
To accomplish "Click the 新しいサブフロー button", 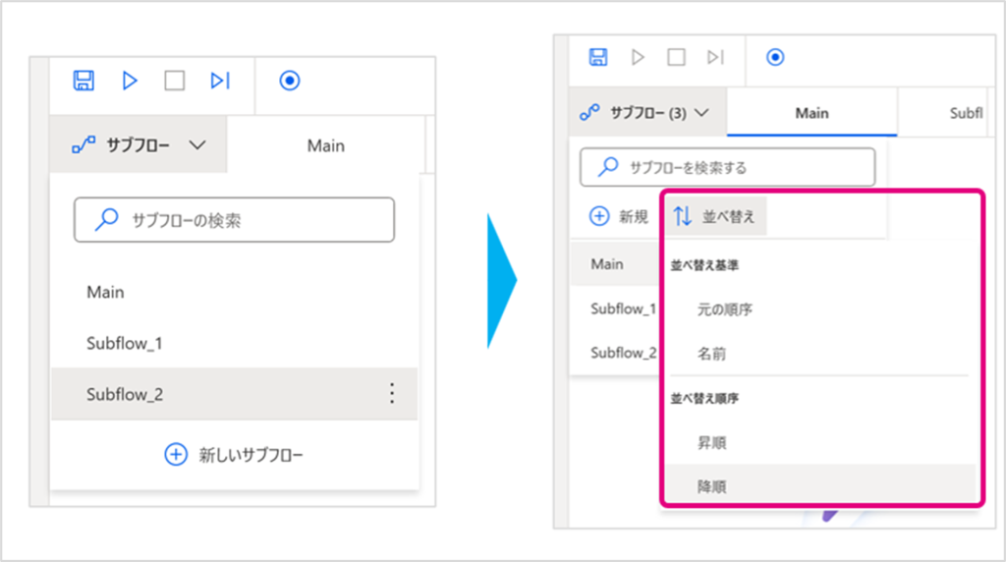I will [234, 455].
